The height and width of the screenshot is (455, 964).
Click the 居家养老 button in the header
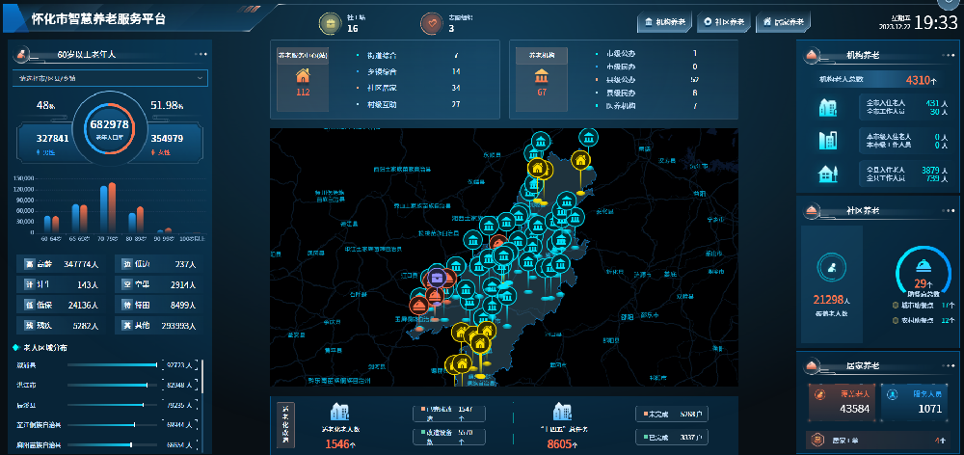point(782,21)
